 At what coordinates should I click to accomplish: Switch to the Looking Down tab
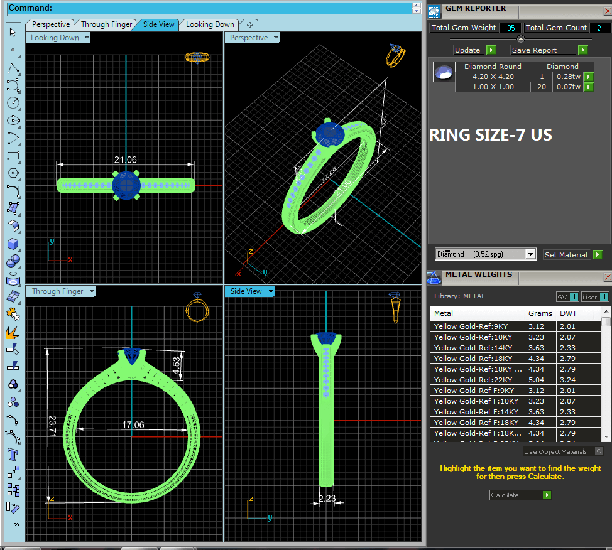(210, 24)
